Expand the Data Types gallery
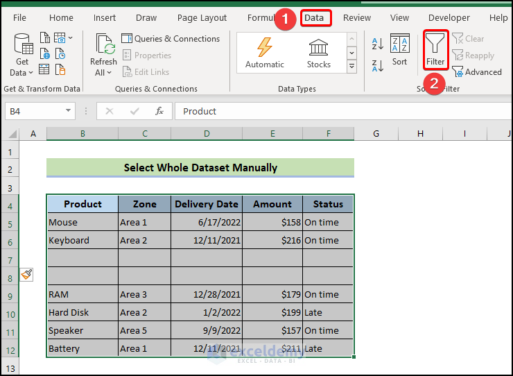This screenshot has width=513, height=376. click(351, 67)
